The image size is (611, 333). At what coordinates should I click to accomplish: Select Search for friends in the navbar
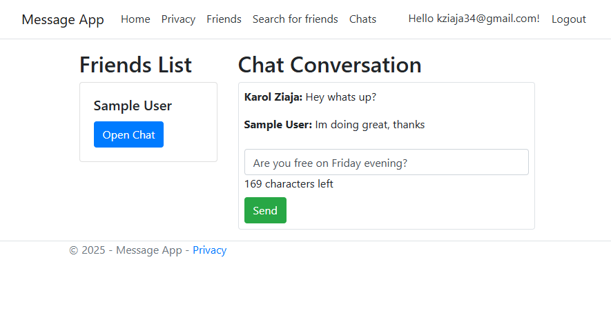coord(295,19)
